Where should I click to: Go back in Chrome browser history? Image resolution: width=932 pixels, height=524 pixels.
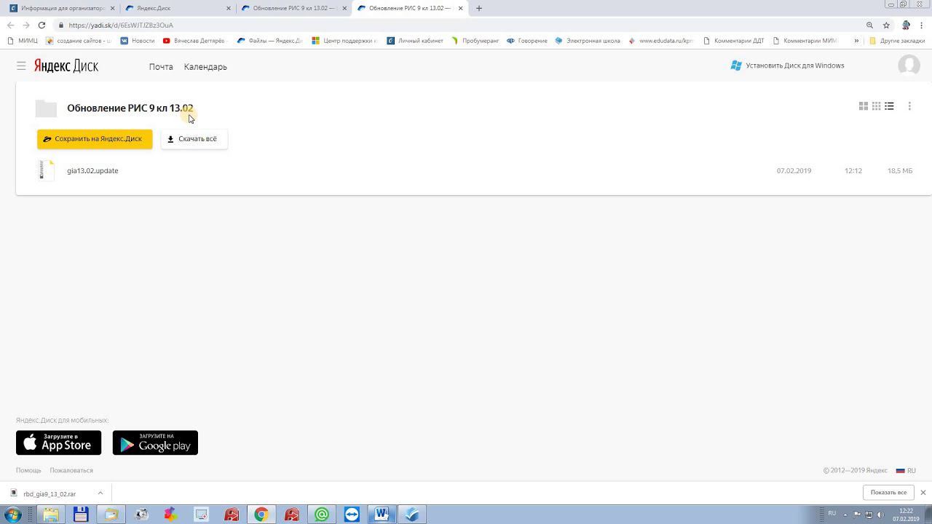(10, 25)
